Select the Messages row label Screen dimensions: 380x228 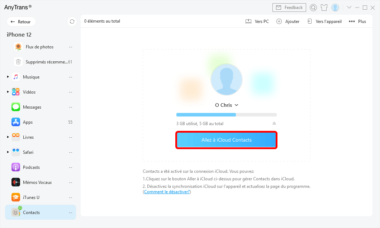click(x=32, y=107)
